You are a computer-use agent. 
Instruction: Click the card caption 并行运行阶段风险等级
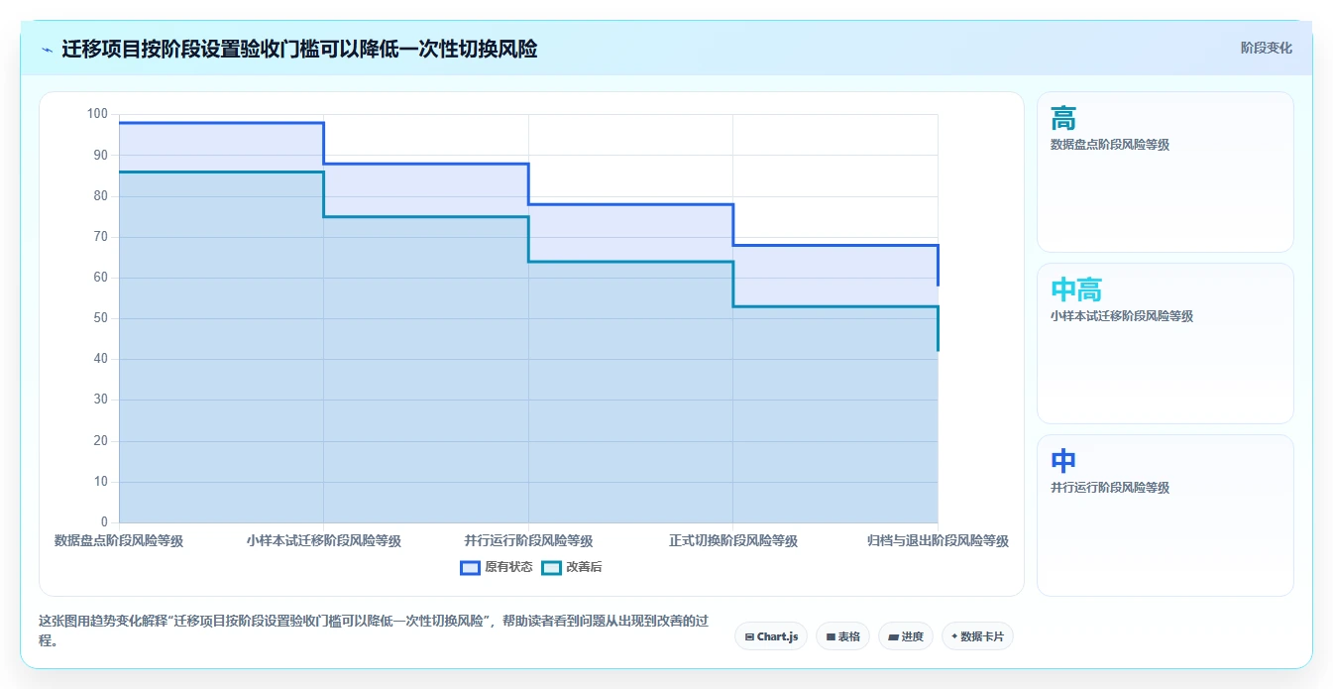(1110, 488)
